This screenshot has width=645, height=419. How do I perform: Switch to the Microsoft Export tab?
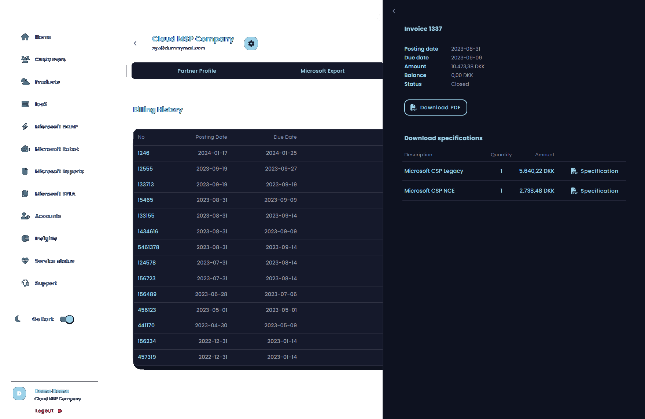322,70
